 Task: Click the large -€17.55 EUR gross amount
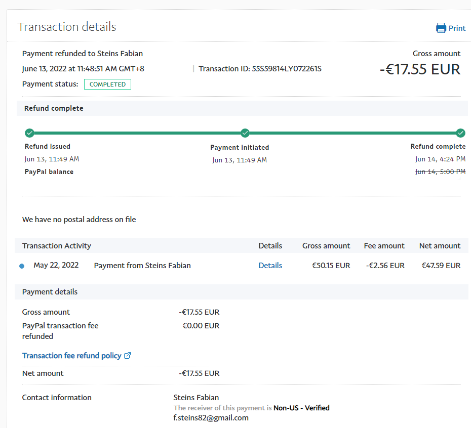tap(420, 69)
